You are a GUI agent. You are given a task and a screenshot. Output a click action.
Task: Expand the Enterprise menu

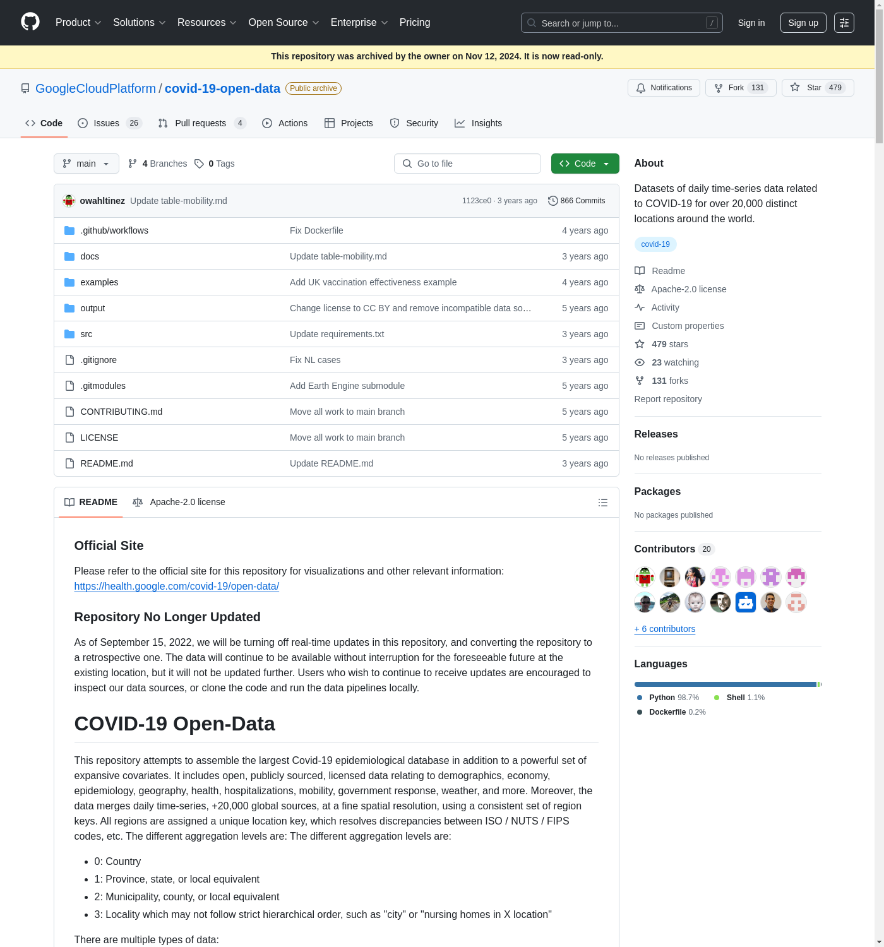coord(359,23)
